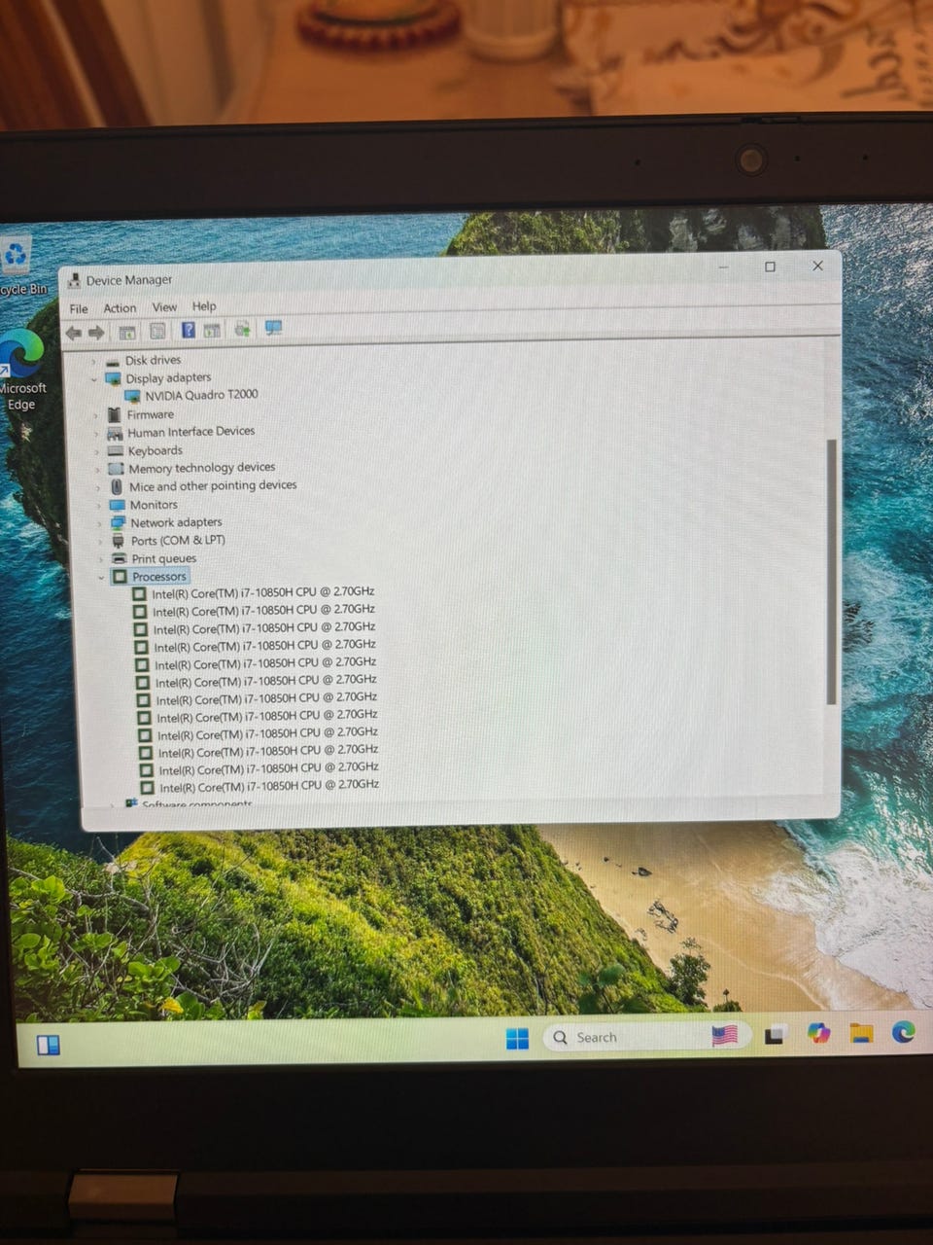Click the Monitors icon
Viewport: 933px width, 1245px height.
pyautogui.click(x=118, y=505)
